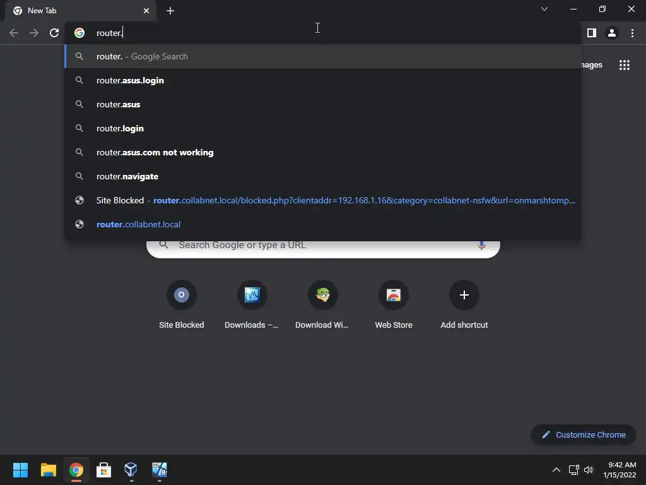Open the VirtualBox taskbar icon
Image resolution: width=646 pixels, height=485 pixels.
[131, 470]
